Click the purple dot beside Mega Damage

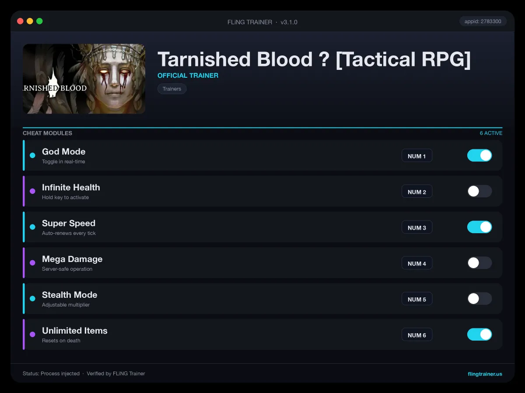(x=32, y=263)
